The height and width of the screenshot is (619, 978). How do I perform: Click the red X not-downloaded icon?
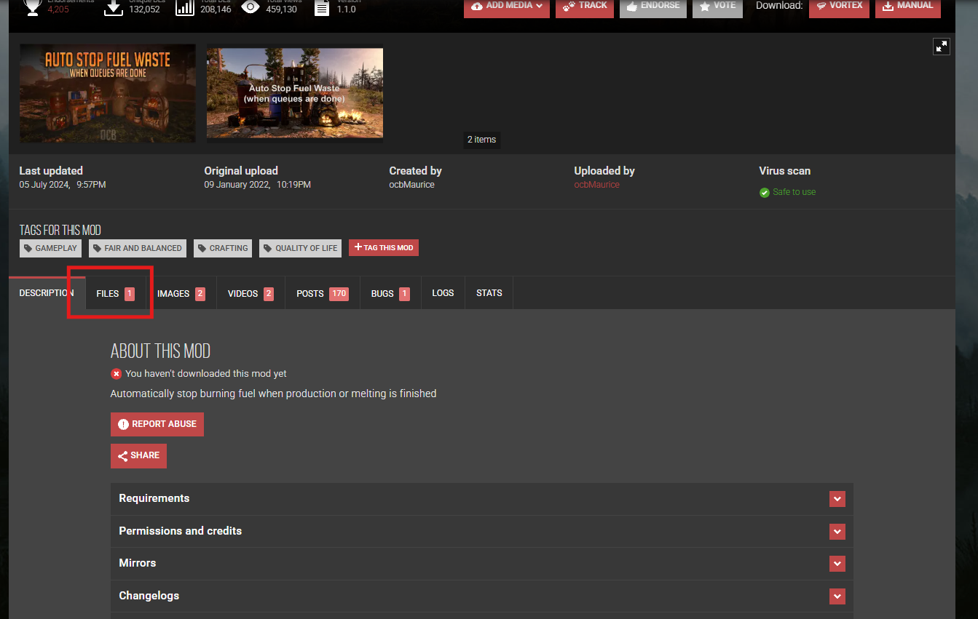pyautogui.click(x=116, y=374)
